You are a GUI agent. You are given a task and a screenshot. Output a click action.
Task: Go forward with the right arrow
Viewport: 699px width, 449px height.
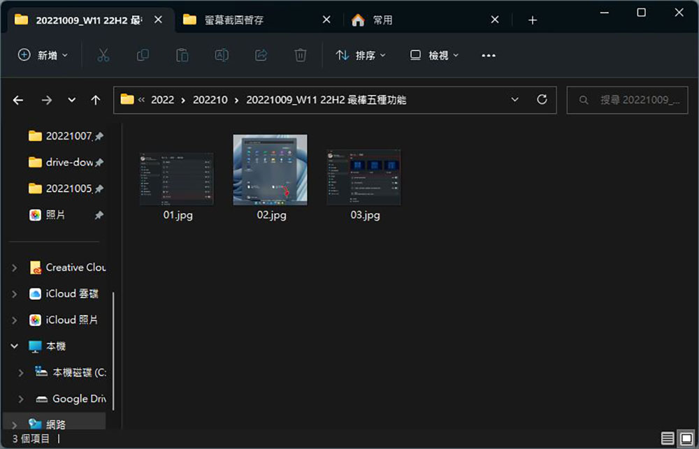[46, 101]
